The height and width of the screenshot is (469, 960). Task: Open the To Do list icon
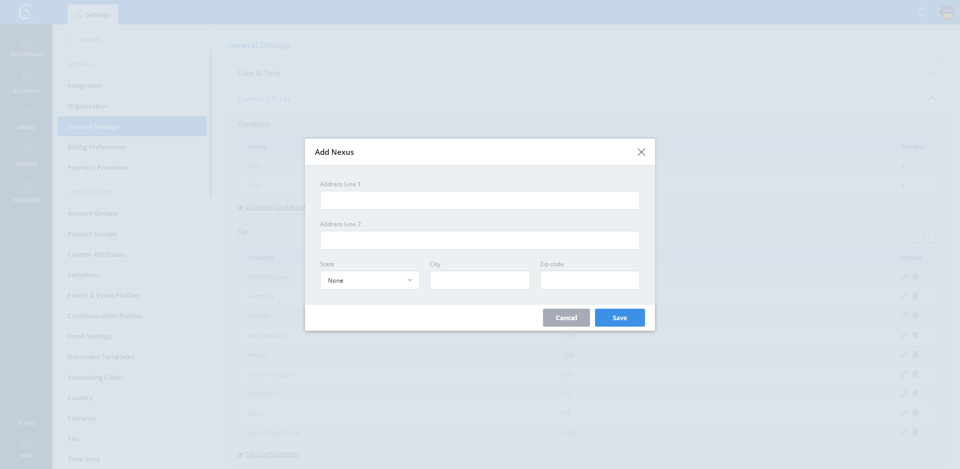tap(26, 411)
